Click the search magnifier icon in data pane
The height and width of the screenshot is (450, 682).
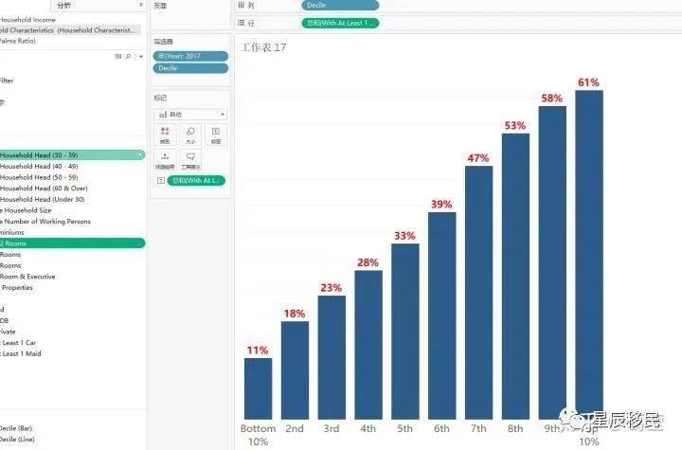point(128,57)
